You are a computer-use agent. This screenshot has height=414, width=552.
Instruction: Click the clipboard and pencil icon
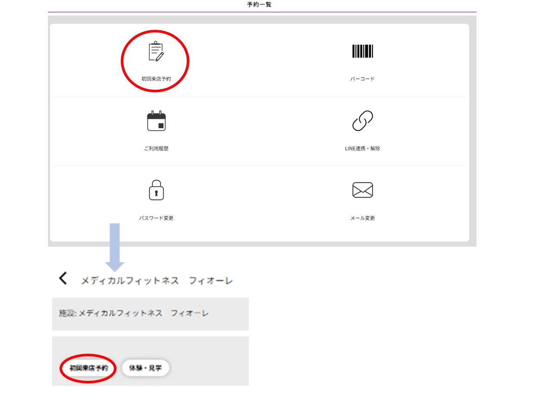click(156, 52)
